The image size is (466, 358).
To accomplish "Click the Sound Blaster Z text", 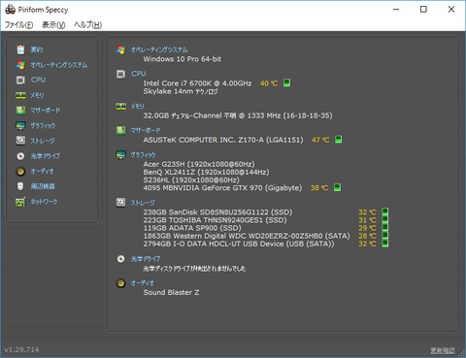I will (x=171, y=292).
